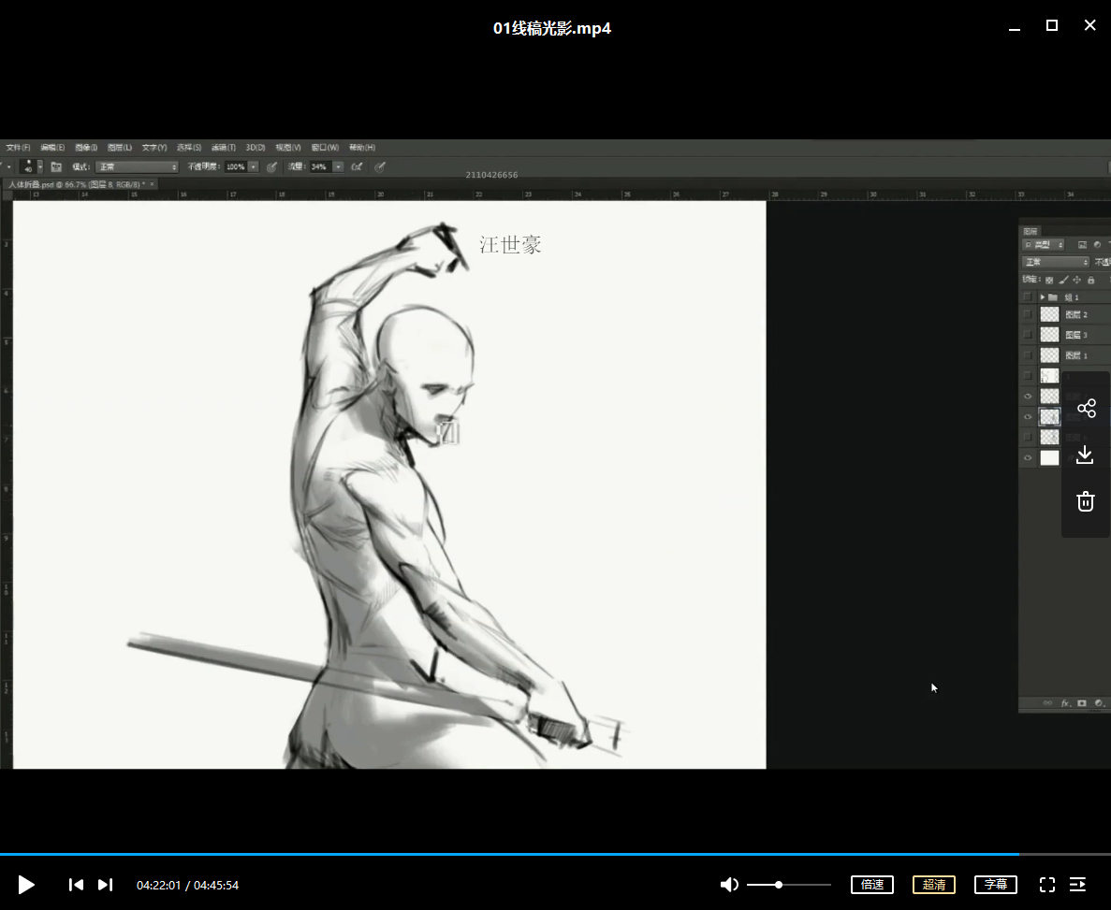Mute the video volume
This screenshot has height=910, width=1111.
click(x=729, y=885)
